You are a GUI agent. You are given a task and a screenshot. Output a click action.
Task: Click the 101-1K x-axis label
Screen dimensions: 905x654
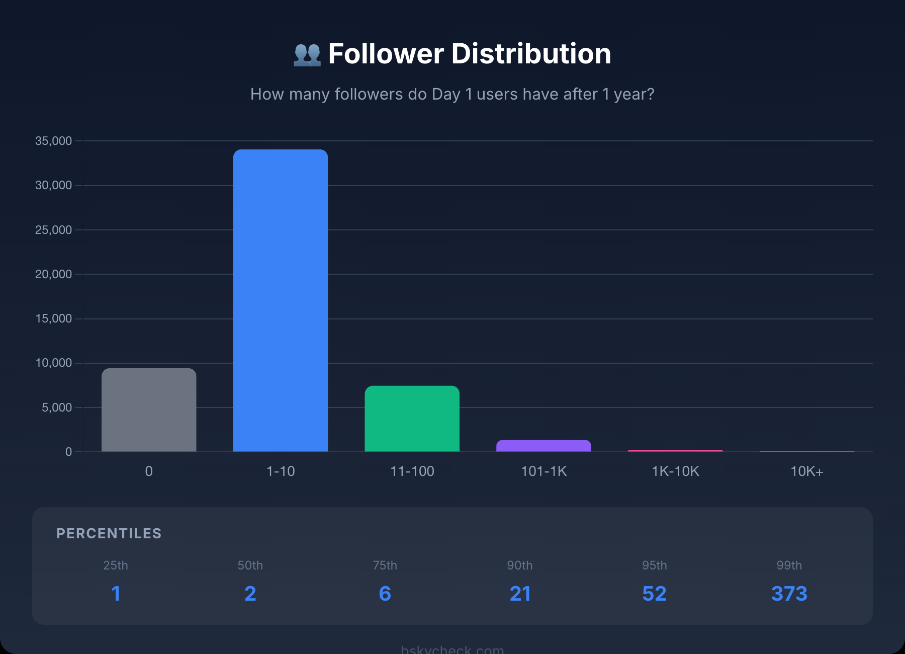click(x=544, y=471)
